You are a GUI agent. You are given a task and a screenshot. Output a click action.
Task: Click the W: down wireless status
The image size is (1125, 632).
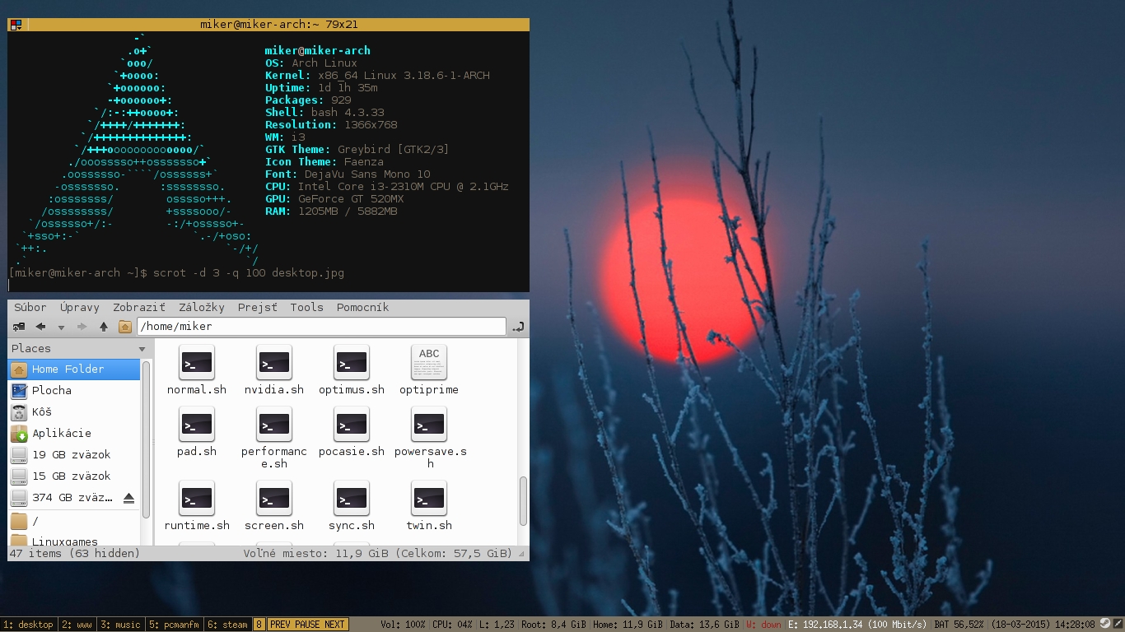click(x=763, y=625)
